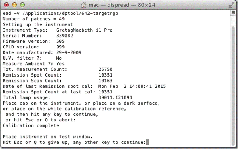Click the 'Measure Ambient ?: Yes' line
The height and width of the screenshot is (149, 238).
34,64
